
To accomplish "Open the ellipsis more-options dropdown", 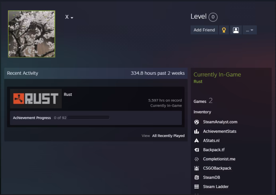I will [x=250, y=30].
